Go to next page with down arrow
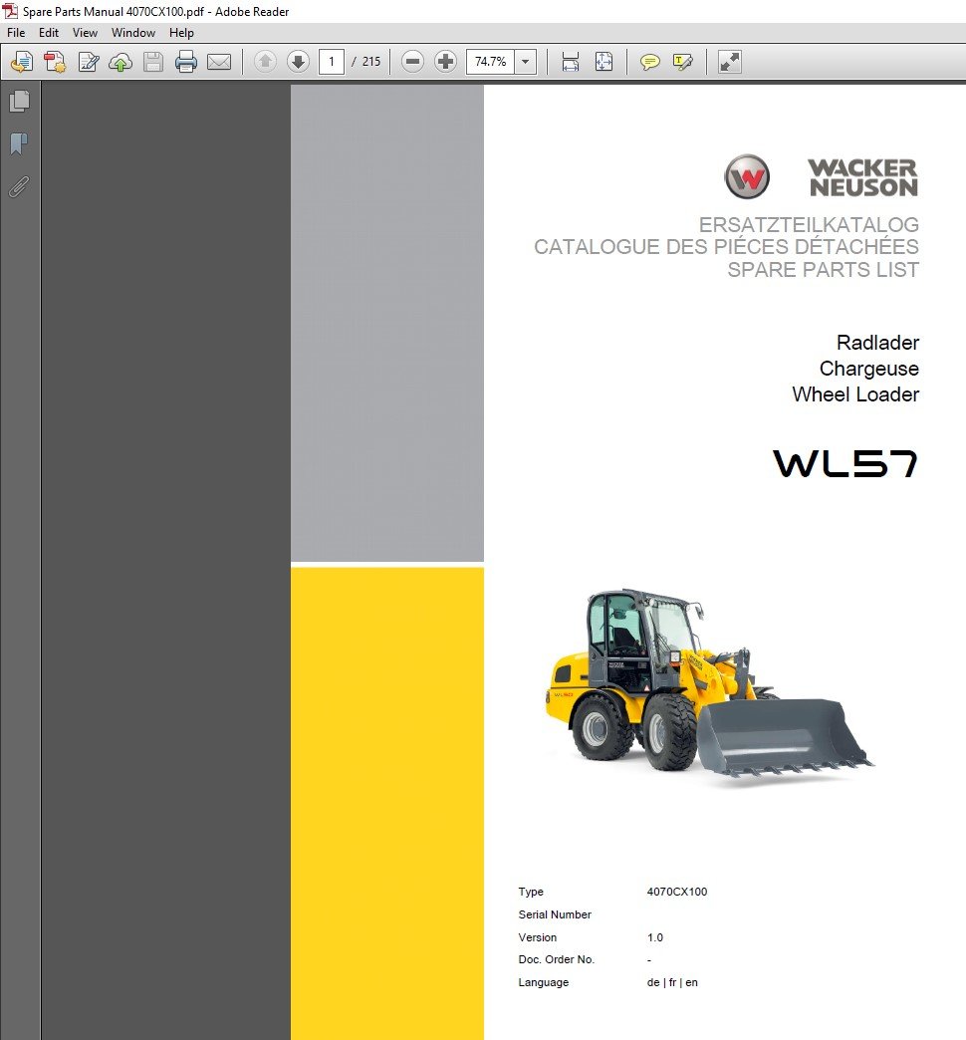This screenshot has height=1040, width=966. [298, 62]
